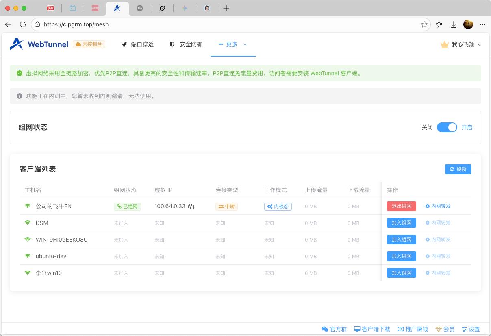The width and height of the screenshot is (491, 336).
Task: Open 官方群 via the group icon
Action: point(325,329)
